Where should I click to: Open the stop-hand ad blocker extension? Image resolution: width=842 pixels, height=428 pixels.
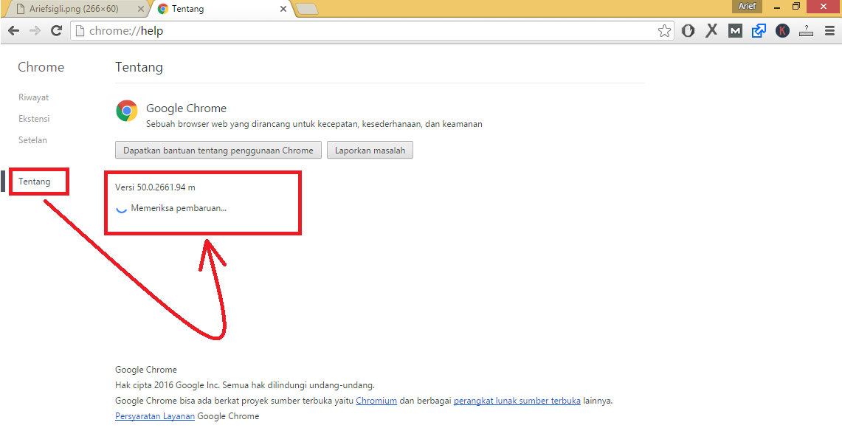click(688, 31)
